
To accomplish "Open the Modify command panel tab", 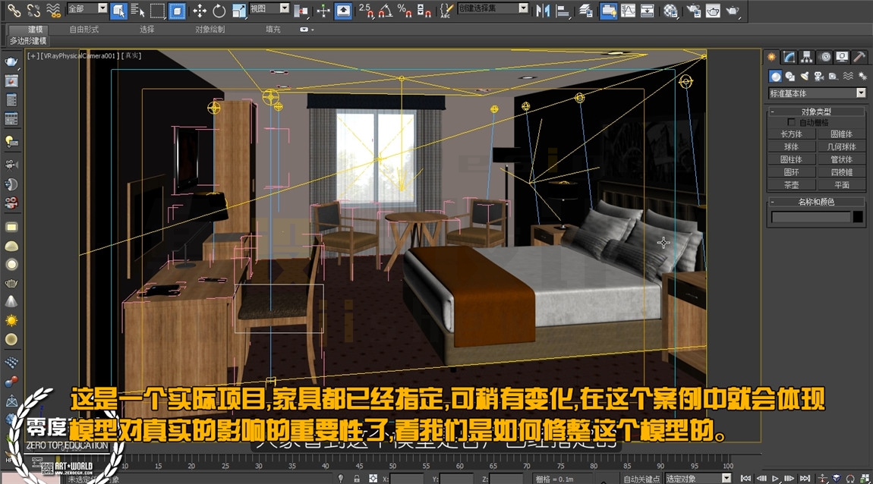I will click(x=789, y=57).
